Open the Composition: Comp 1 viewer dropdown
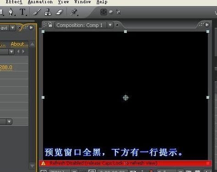 pyautogui.click(x=110, y=25)
